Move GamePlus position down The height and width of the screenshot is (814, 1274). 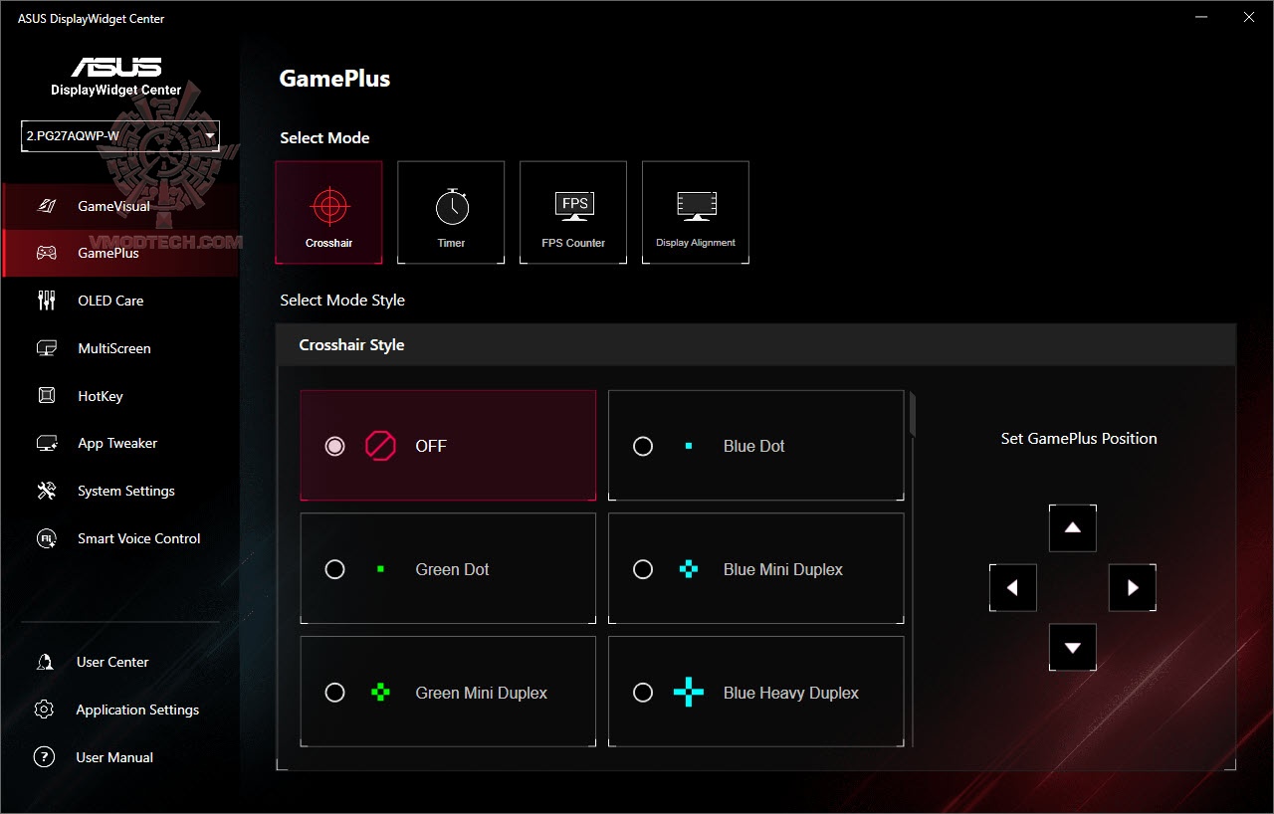pyautogui.click(x=1073, y=648)
